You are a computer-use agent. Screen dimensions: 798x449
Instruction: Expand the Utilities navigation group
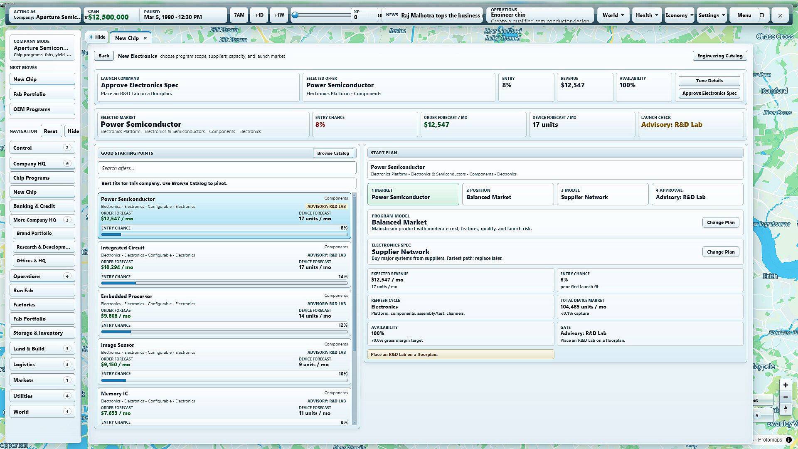pyautogui.click(x=42, y=396)
